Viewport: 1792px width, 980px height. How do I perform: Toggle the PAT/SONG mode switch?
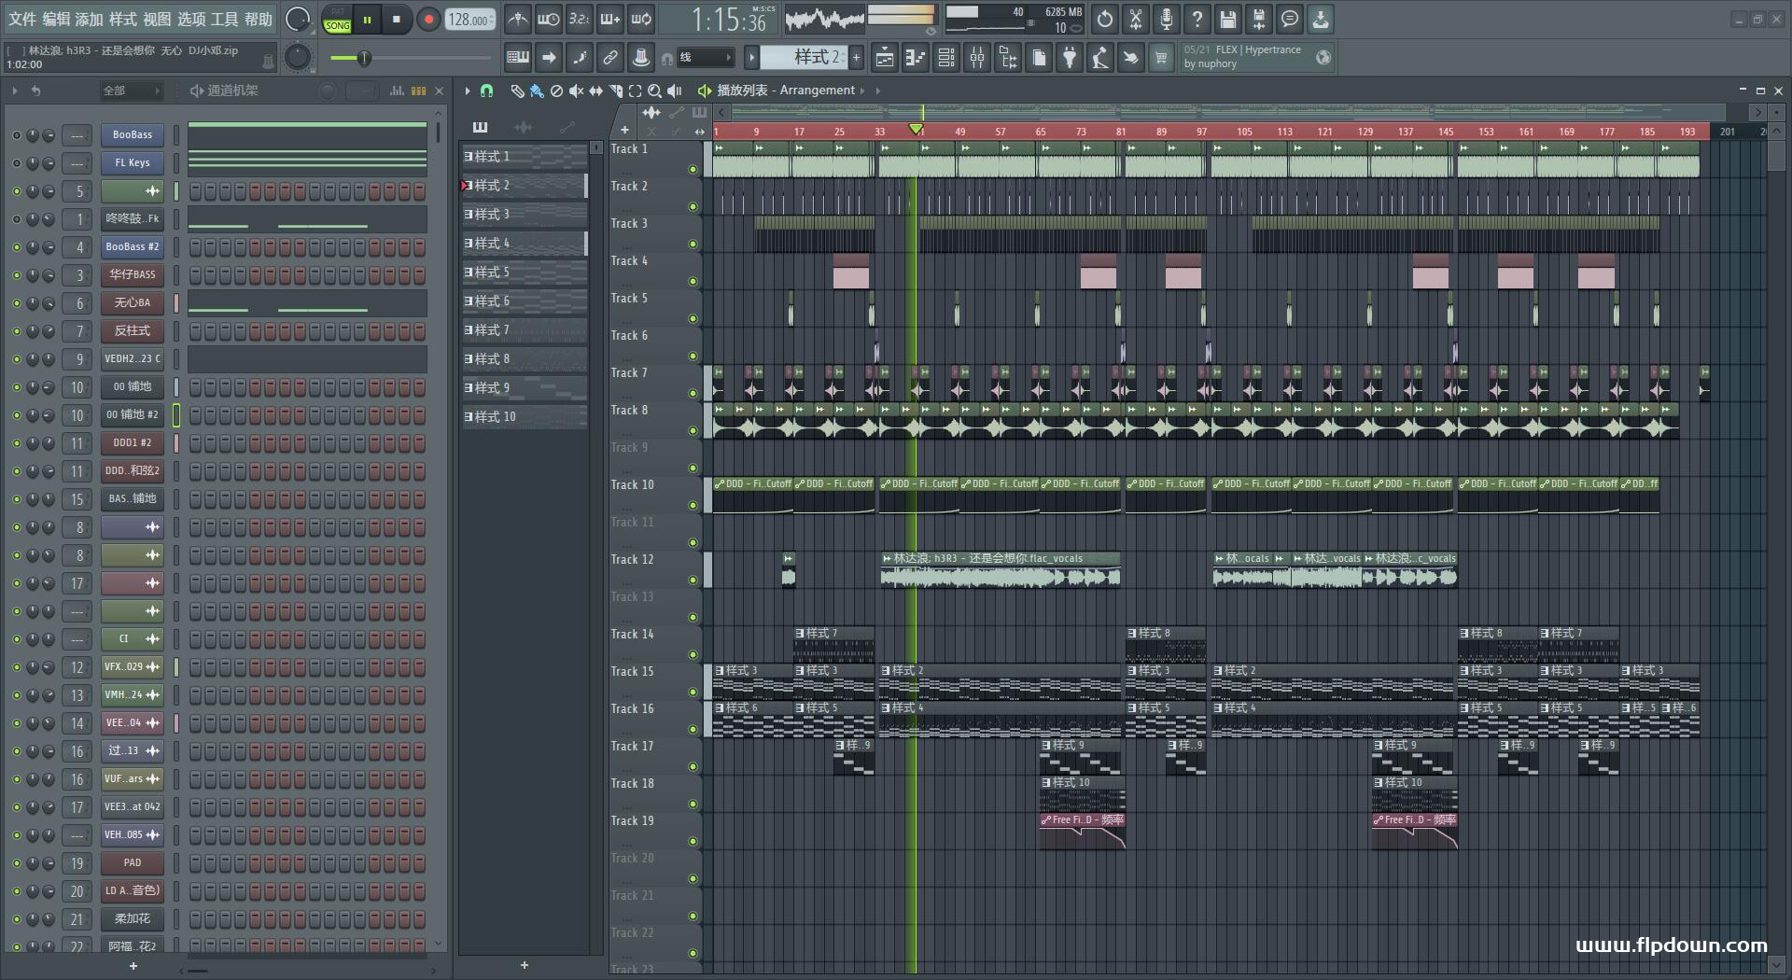click(338, 20)
